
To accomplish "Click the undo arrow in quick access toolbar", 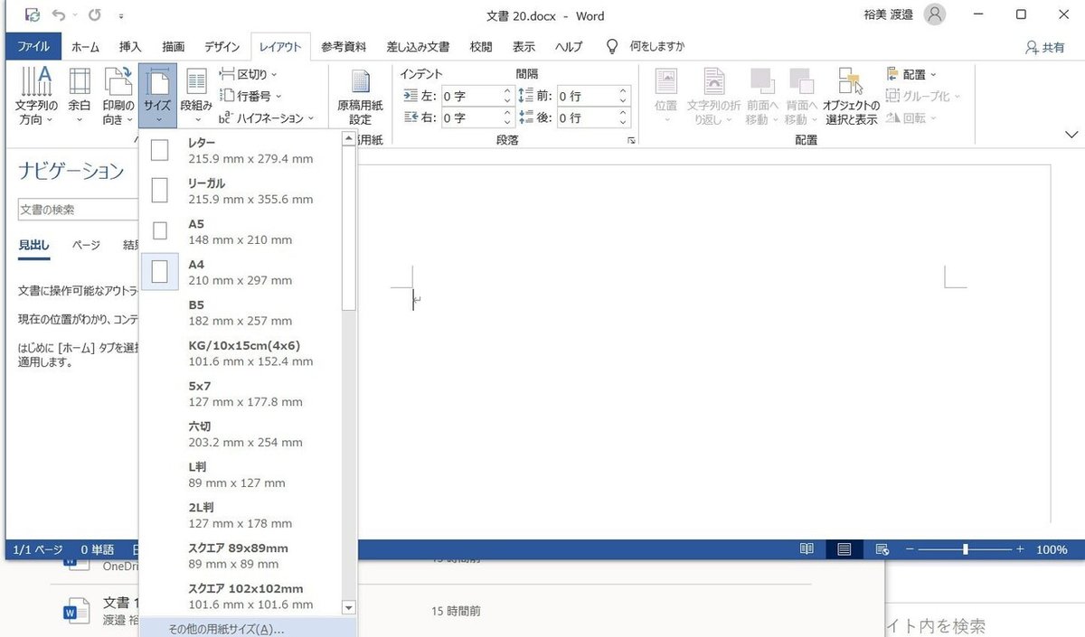I will [59, 15].
